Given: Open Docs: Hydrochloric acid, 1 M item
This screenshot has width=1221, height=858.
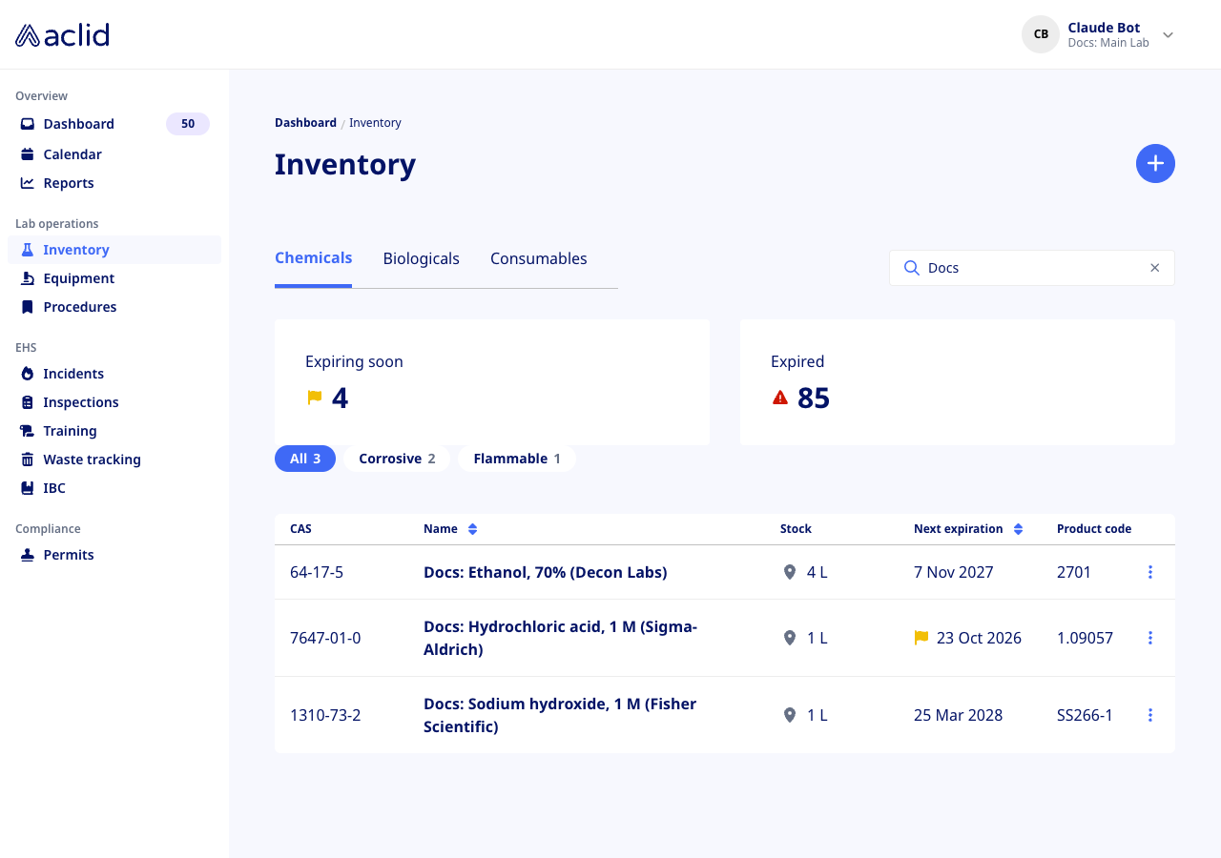Looking at the screenshot, I should click(x=560, y=638).
